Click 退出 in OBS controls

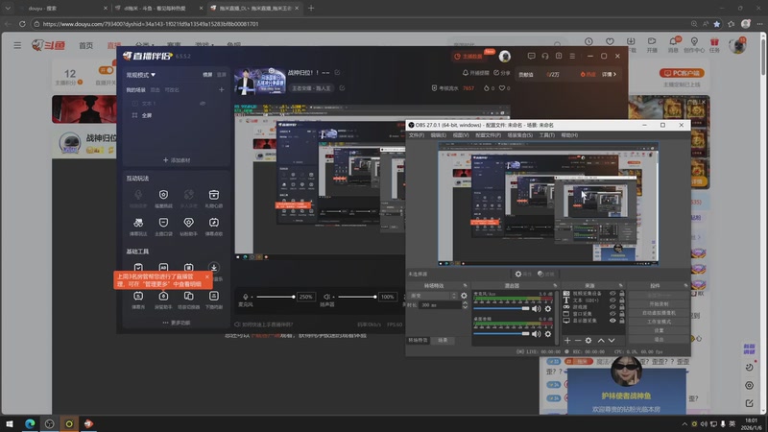(x=659, y=340)
